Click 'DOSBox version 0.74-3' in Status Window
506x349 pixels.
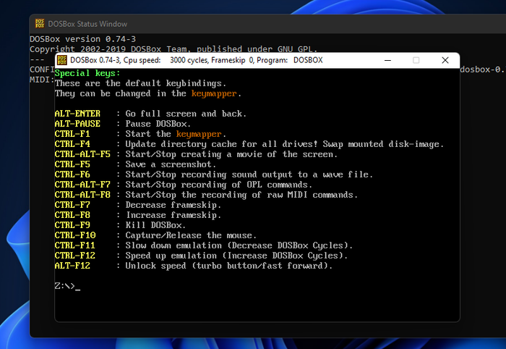click(83, 39)
